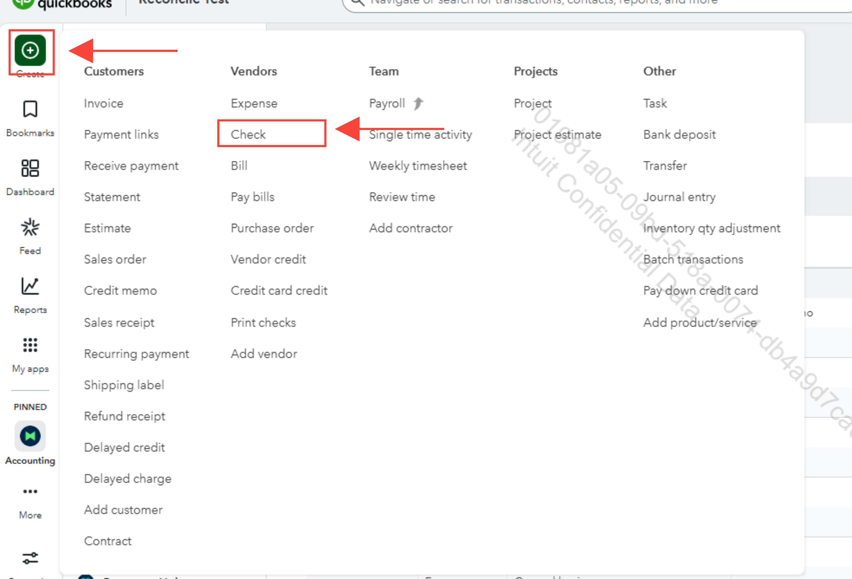Click Project estimate link

tap(557, 135)
